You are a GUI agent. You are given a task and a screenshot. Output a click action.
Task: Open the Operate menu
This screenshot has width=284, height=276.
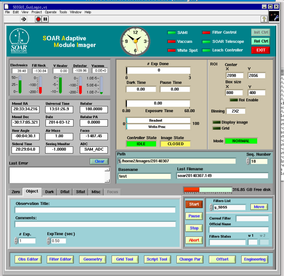click(x=51, y=12)
